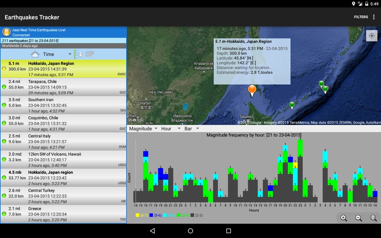Toggle the Eye of Horus visibility icon
The image size is (381, 238).
(x=90, y=54)
